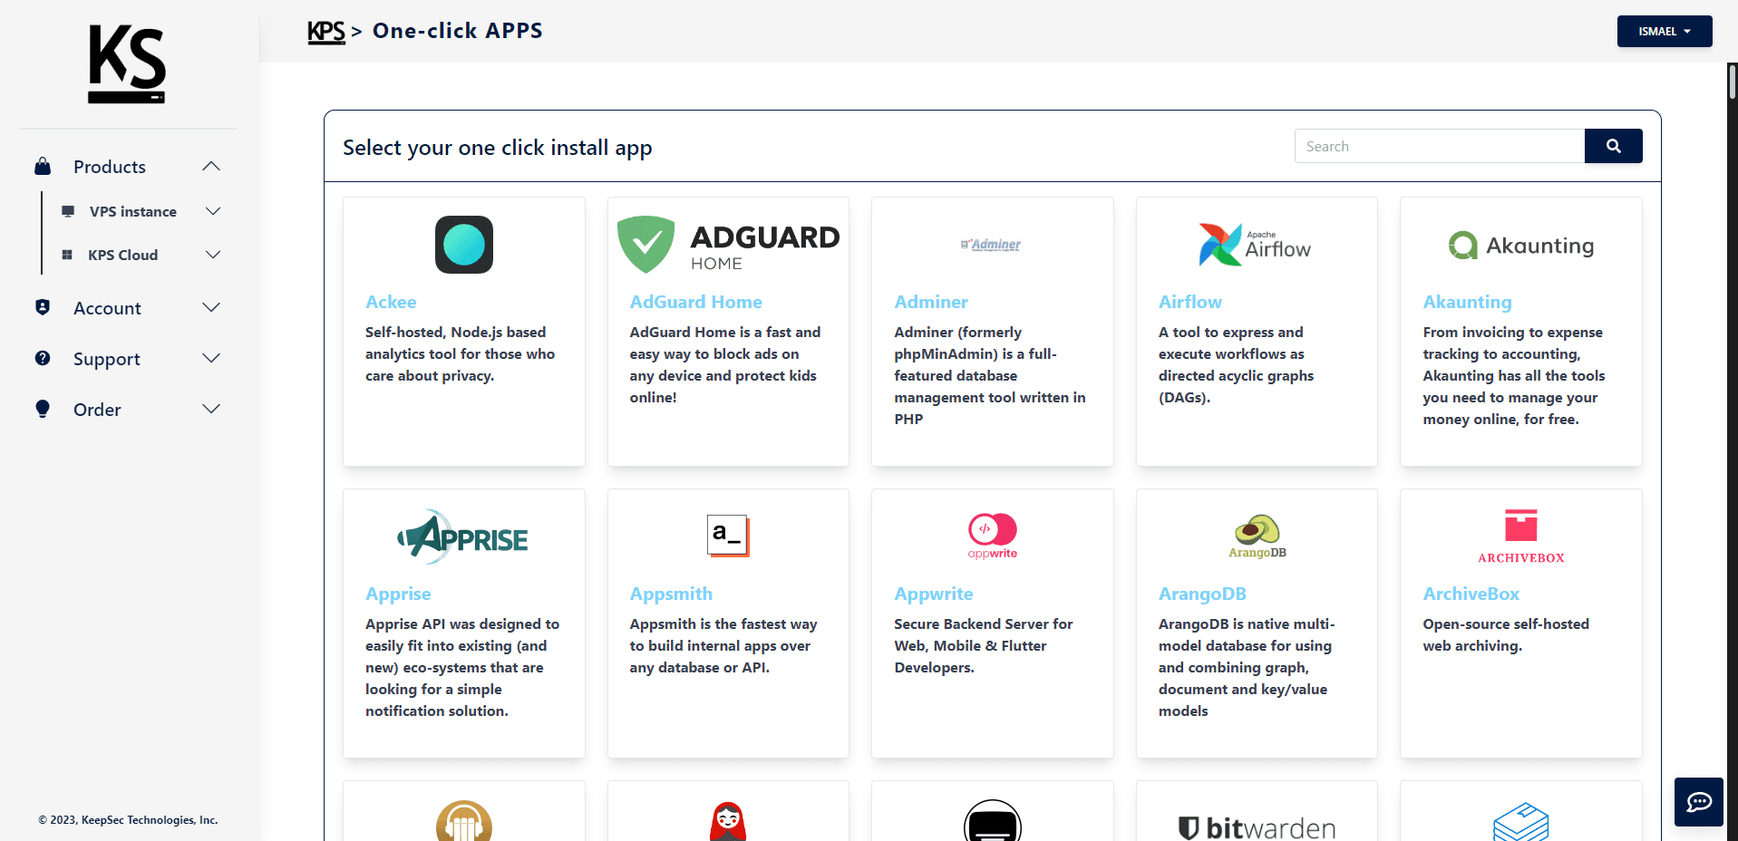
Task: Focus the app Search input field
Action: point(1440,146)
